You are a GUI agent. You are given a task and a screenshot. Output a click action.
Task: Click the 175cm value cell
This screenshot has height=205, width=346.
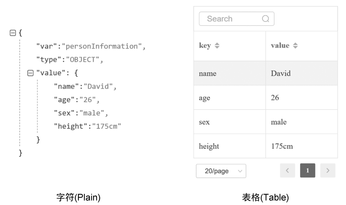point(282,146)
